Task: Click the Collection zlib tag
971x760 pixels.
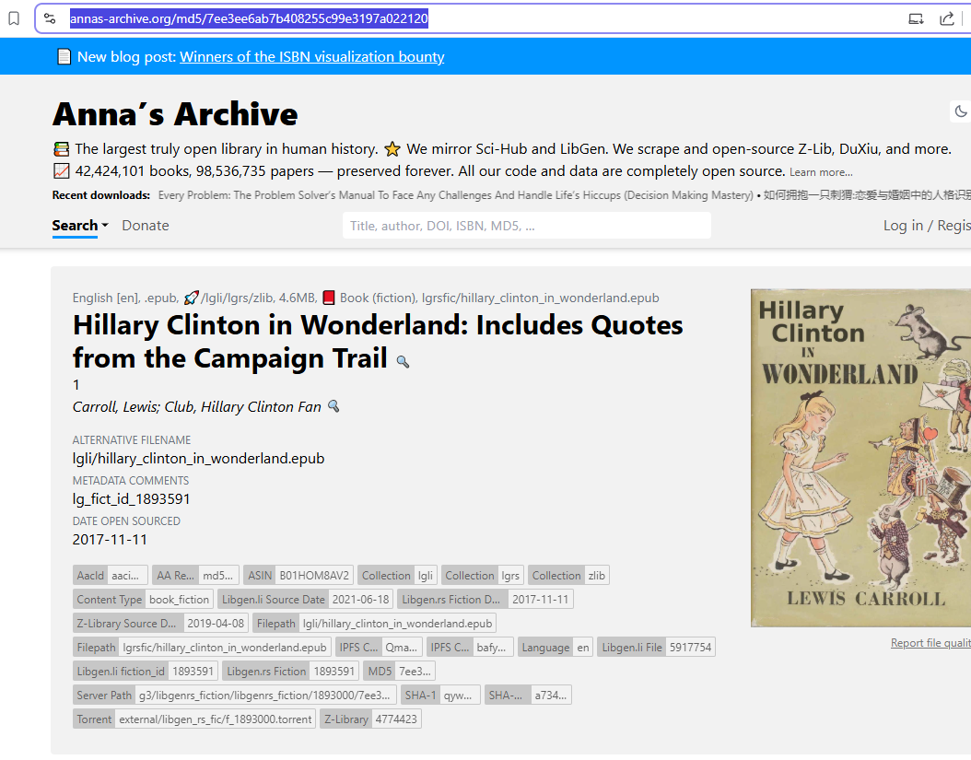Action: 568,576
